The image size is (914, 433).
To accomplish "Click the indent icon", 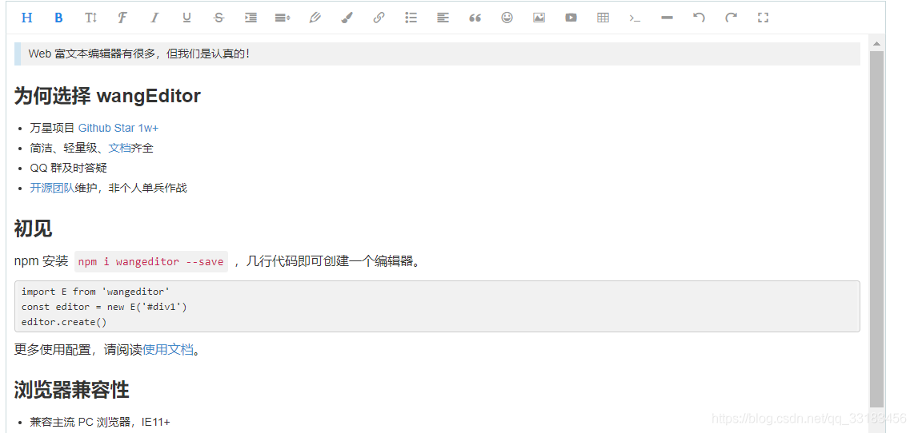I will tap(251, 18).
